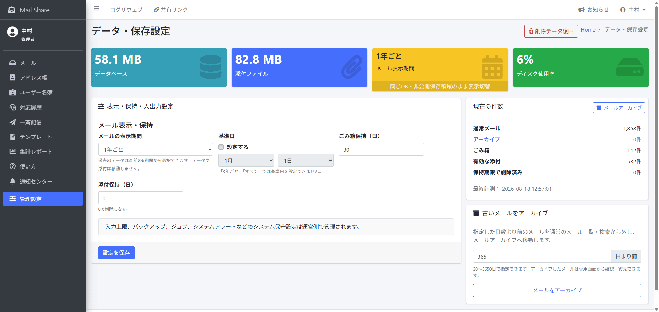Open 集計レポート in the sidebar menu
Viewport: 659px width, 312px height.
43,151
